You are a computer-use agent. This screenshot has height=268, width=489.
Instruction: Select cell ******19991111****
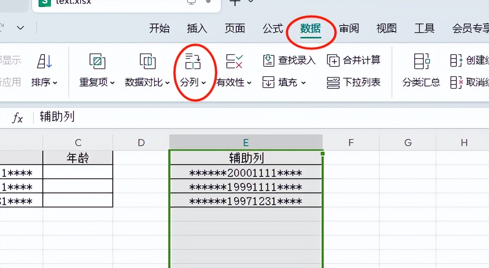tap(246, 186)
